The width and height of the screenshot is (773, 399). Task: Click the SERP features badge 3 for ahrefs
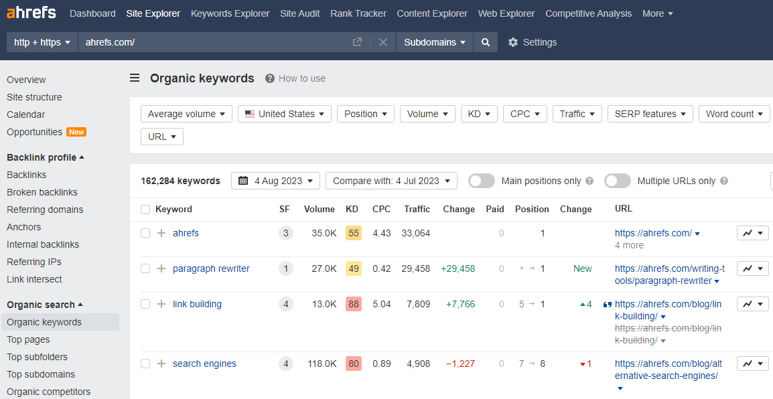click(286, 233)
